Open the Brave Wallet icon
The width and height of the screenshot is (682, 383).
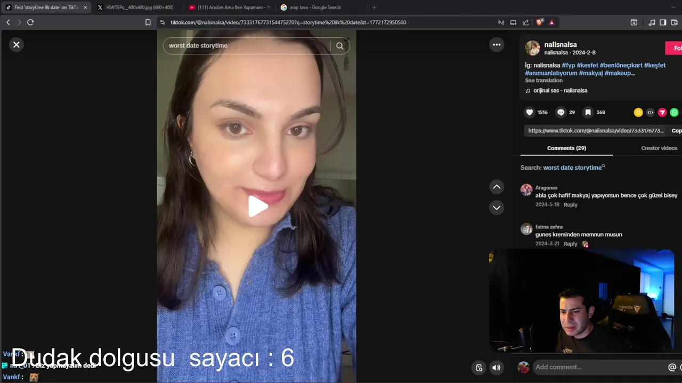point(674,22)
